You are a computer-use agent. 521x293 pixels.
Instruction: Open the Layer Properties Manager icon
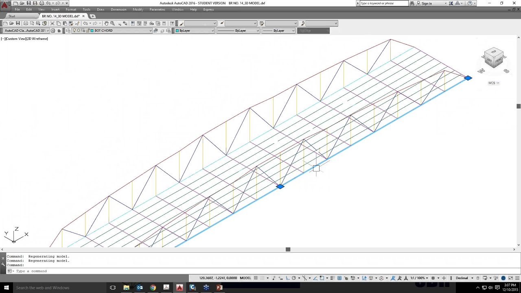tap(68, 31)
